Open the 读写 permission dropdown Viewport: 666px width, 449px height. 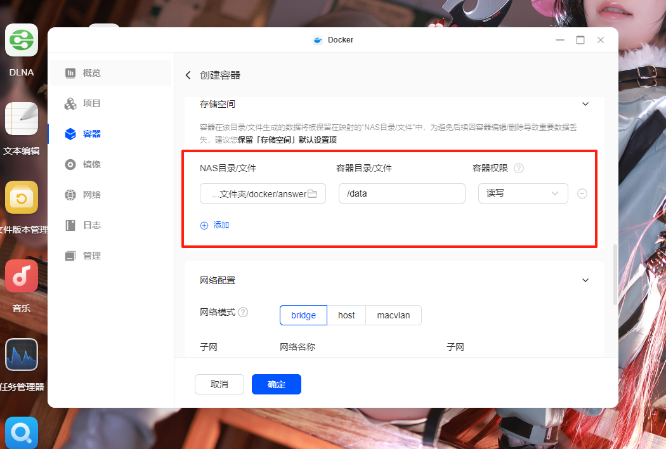pyautogui.click(x=523, y=193)
